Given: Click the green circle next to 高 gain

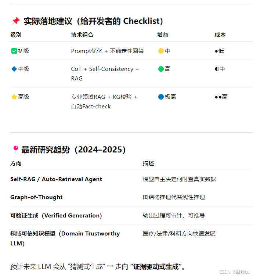Looking at the screenshot, I should coord(161,69).
